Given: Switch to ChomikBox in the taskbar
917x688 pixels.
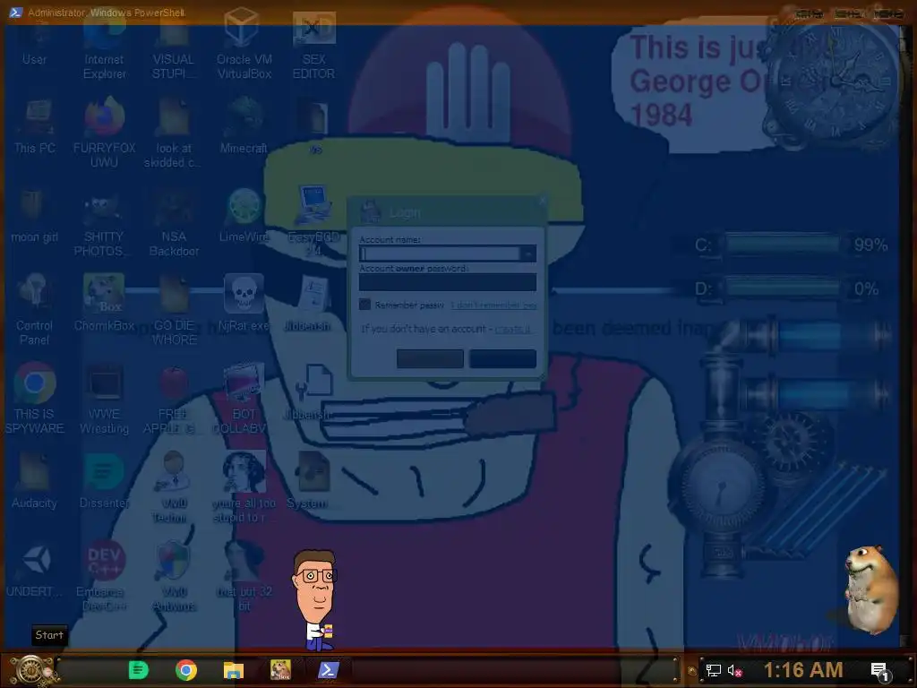Looking at the screenshot, I should pos(280,670).
